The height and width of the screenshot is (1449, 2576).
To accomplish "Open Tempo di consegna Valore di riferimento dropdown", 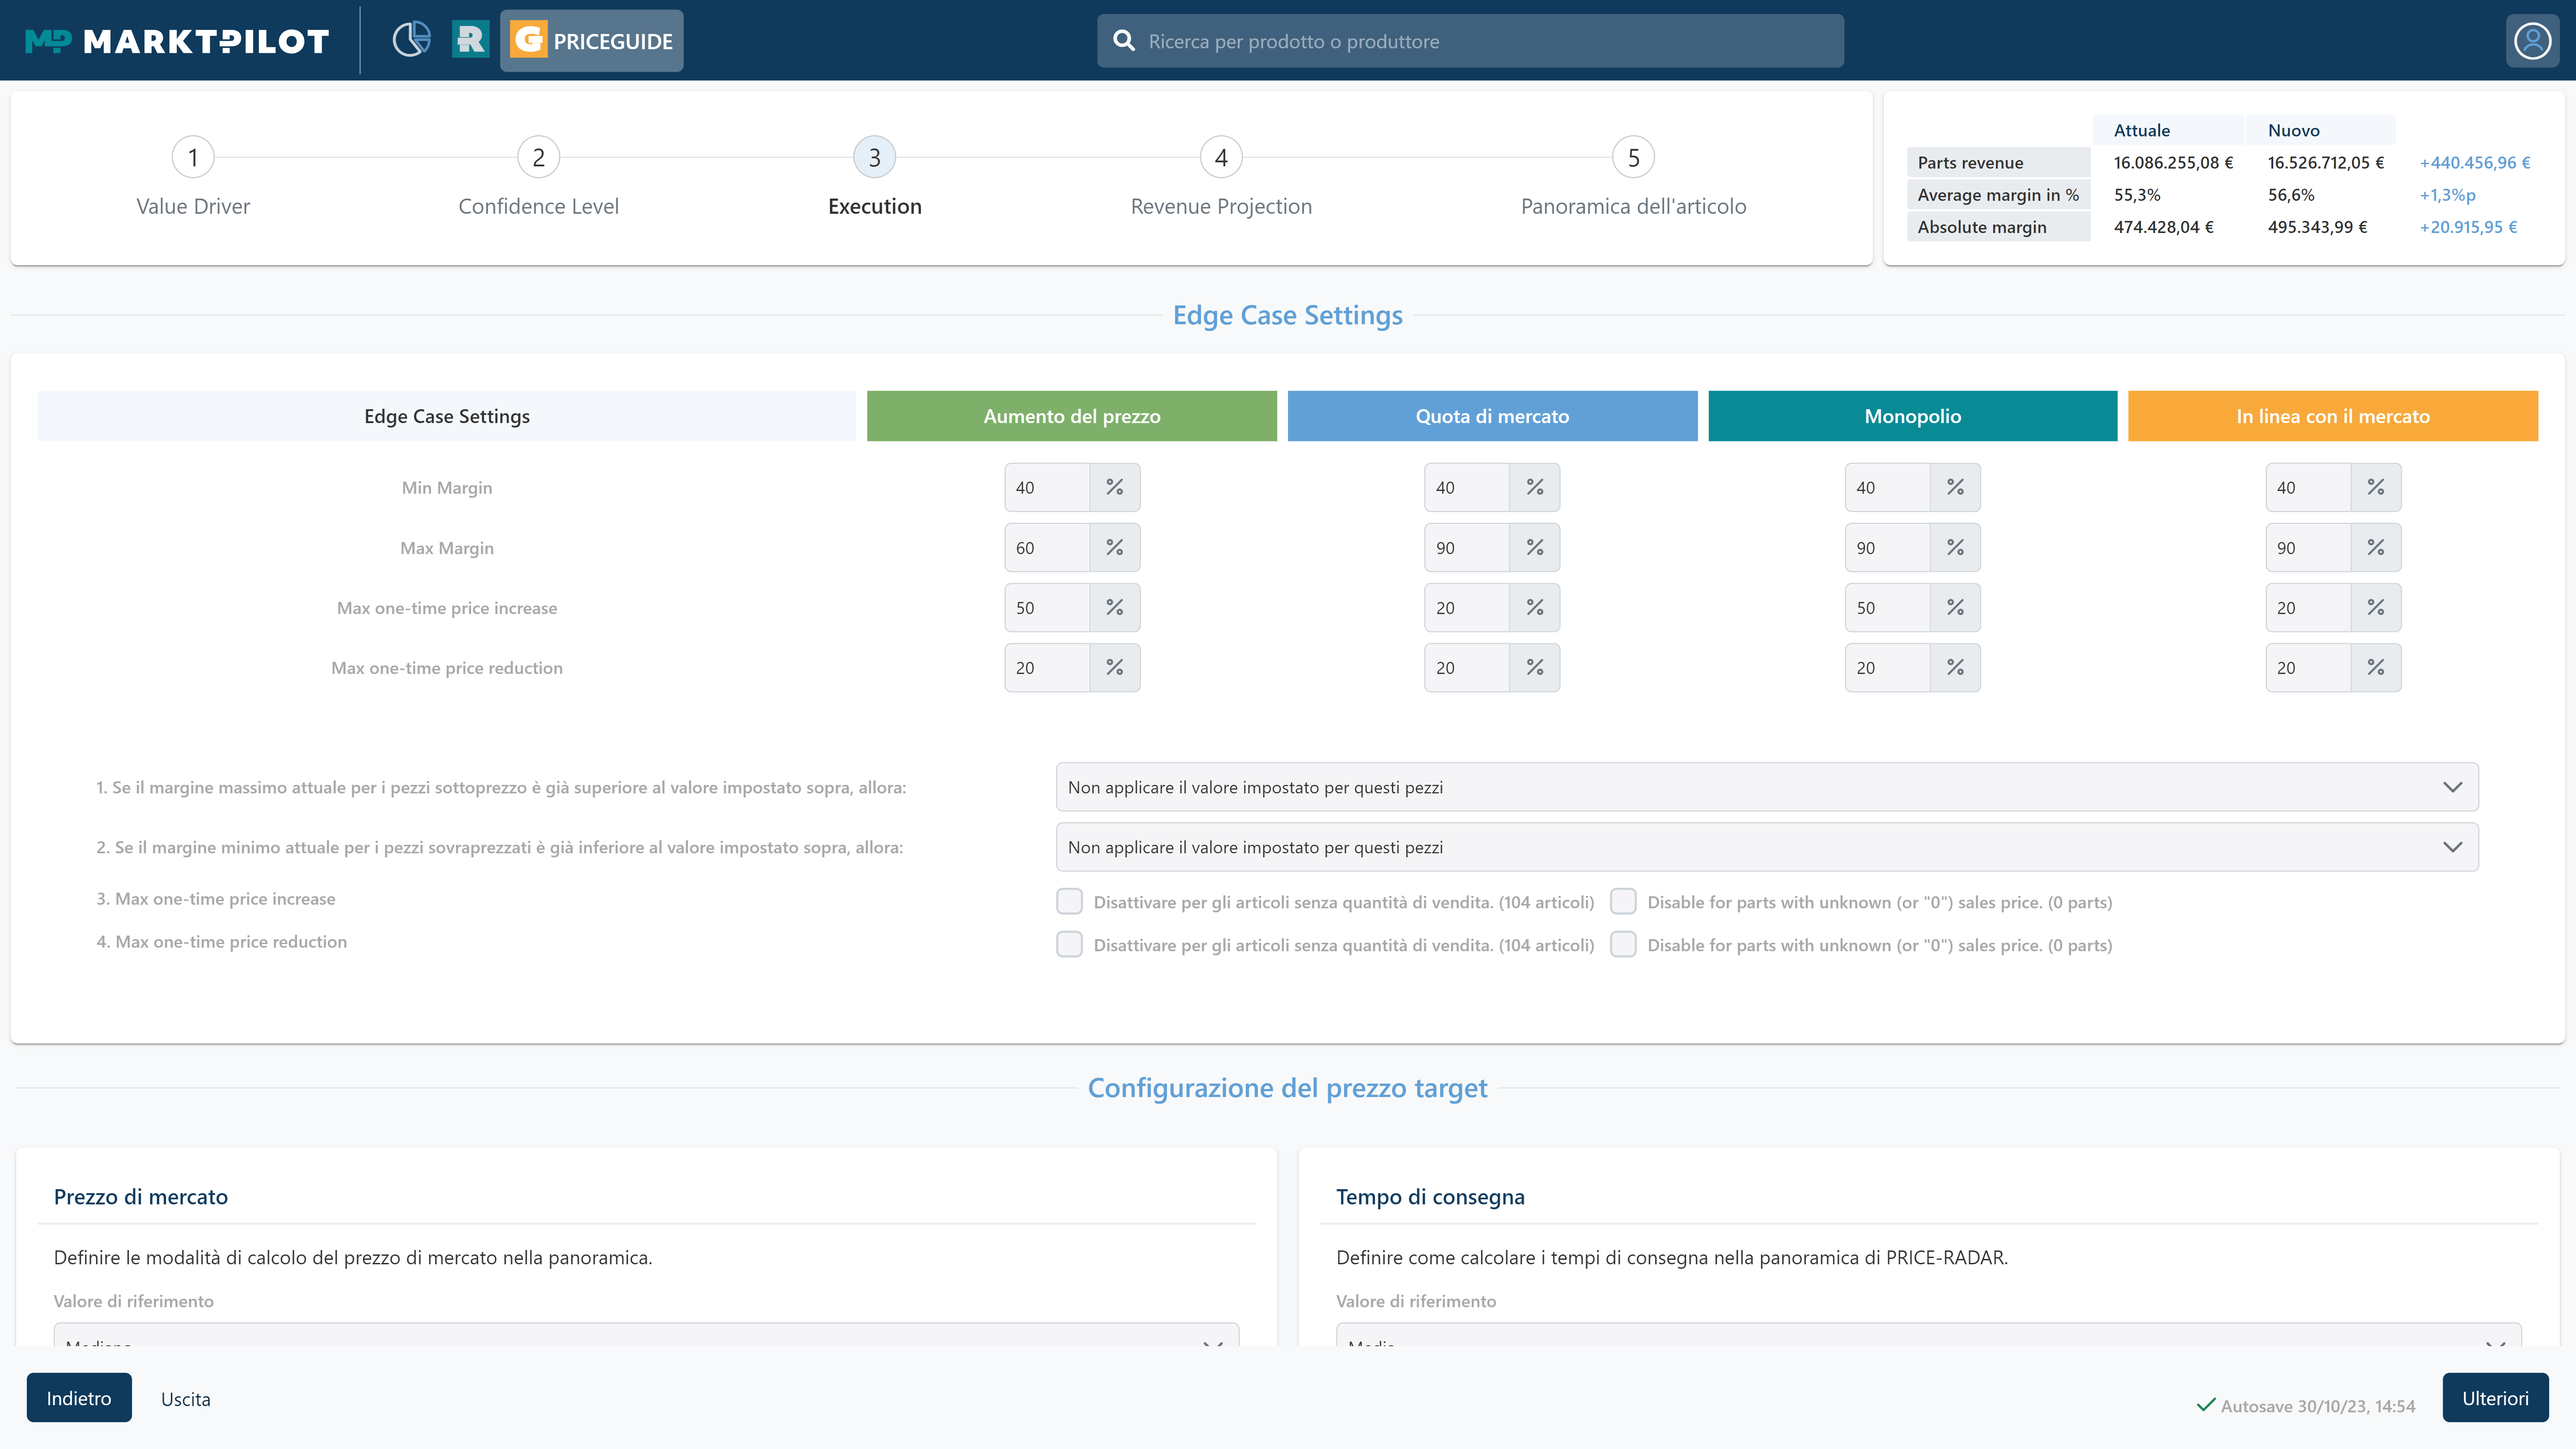I will point(1928,1335).
